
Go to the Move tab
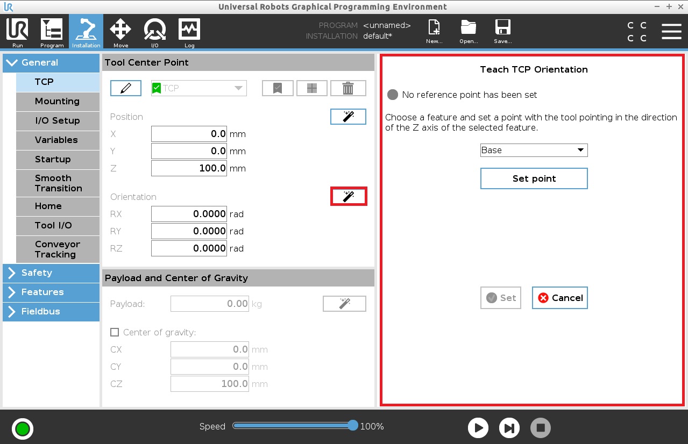[120, 32]
